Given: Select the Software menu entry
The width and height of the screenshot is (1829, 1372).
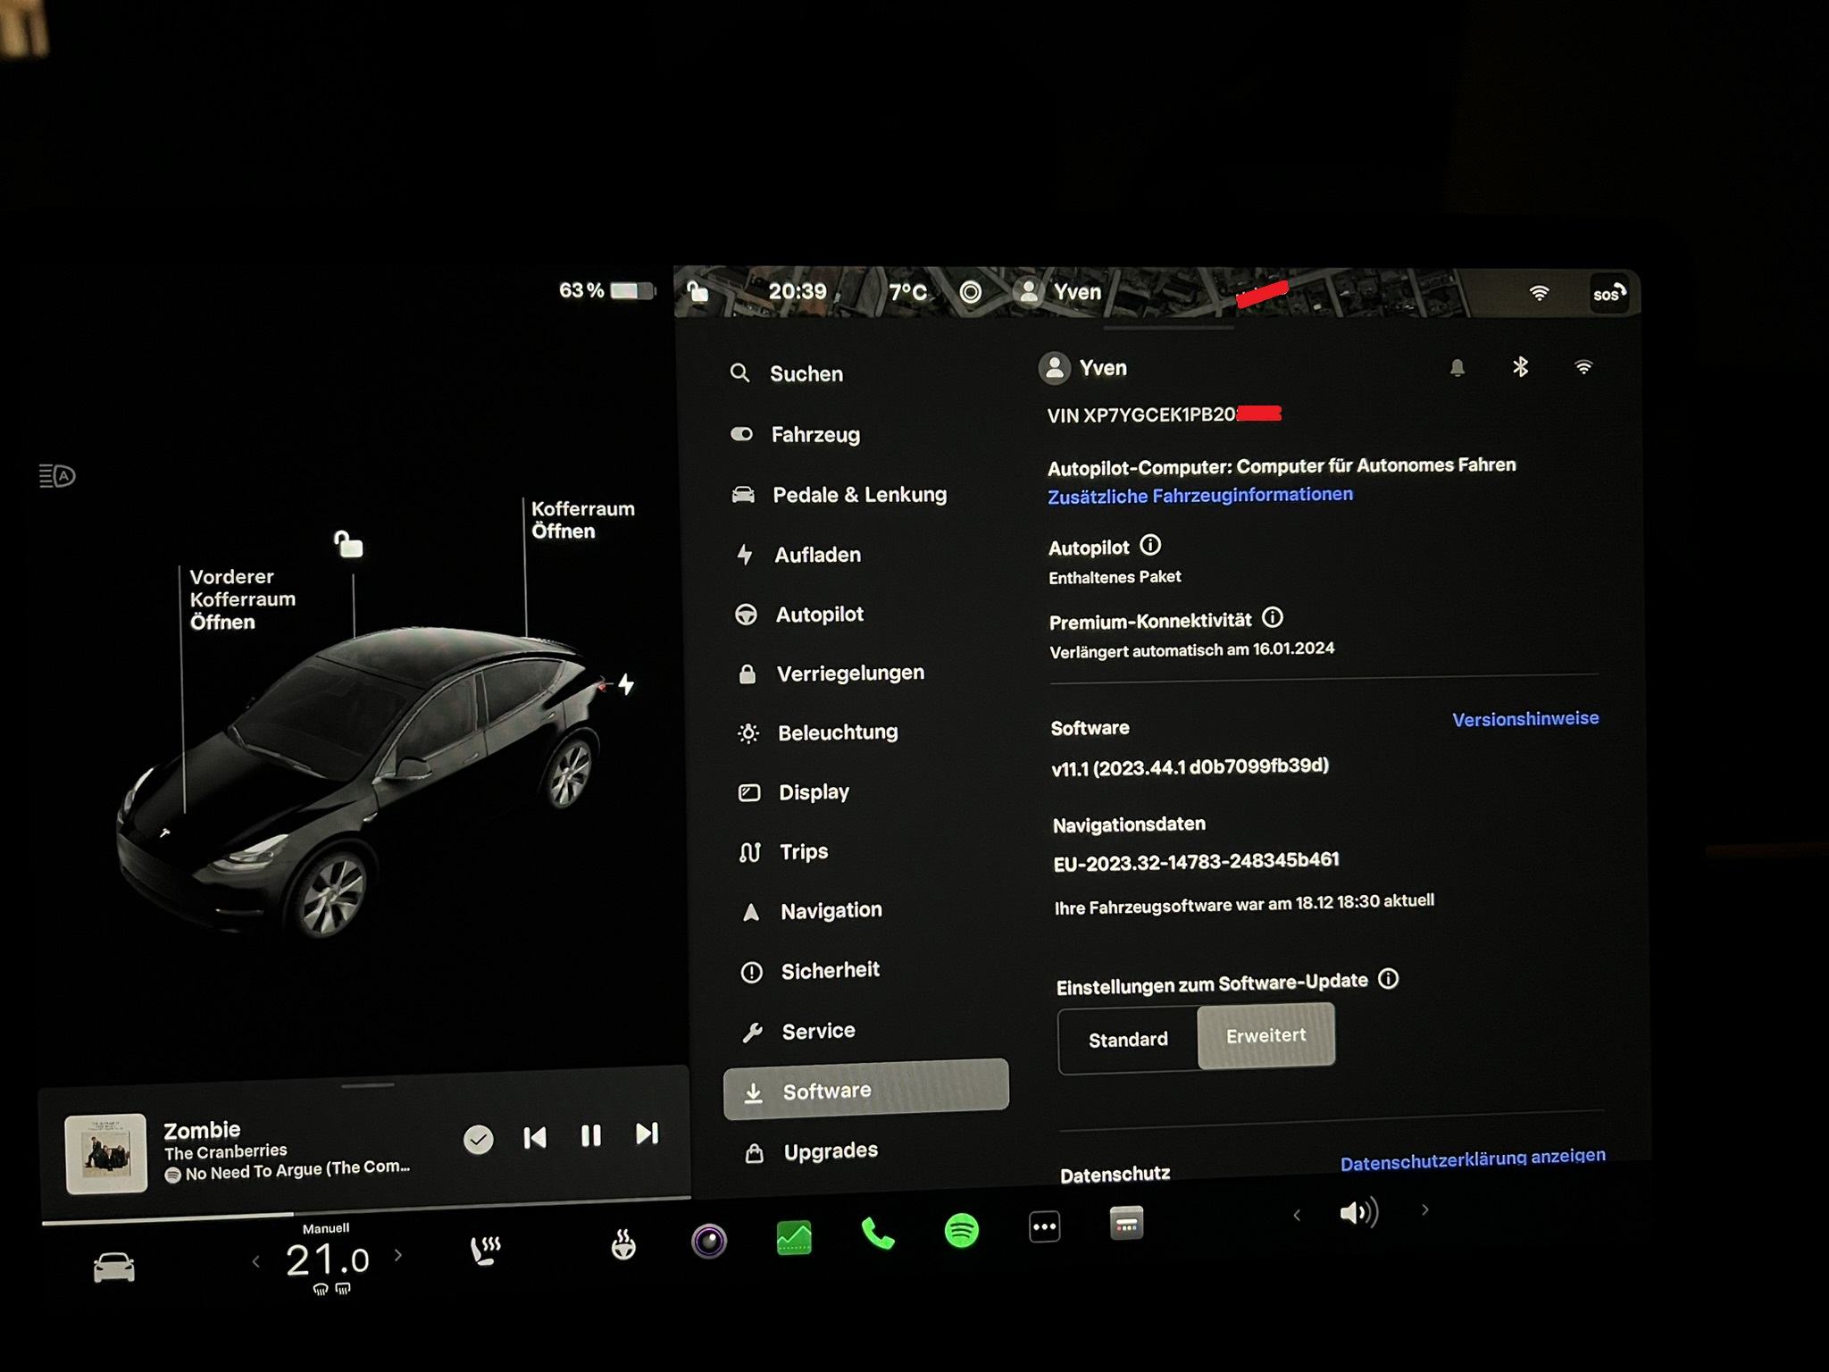Looking at the screenshot, I should (865, 1090).
